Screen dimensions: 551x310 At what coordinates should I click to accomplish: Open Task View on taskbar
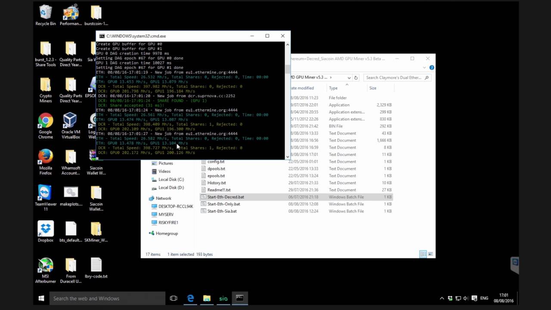click(173, 298)
